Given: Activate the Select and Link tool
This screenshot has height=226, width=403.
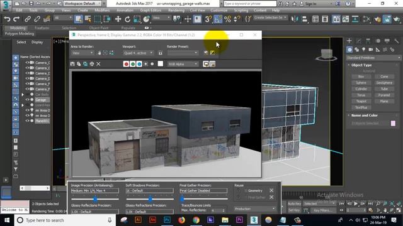Looking at the screenshot, I should point(28,19).
